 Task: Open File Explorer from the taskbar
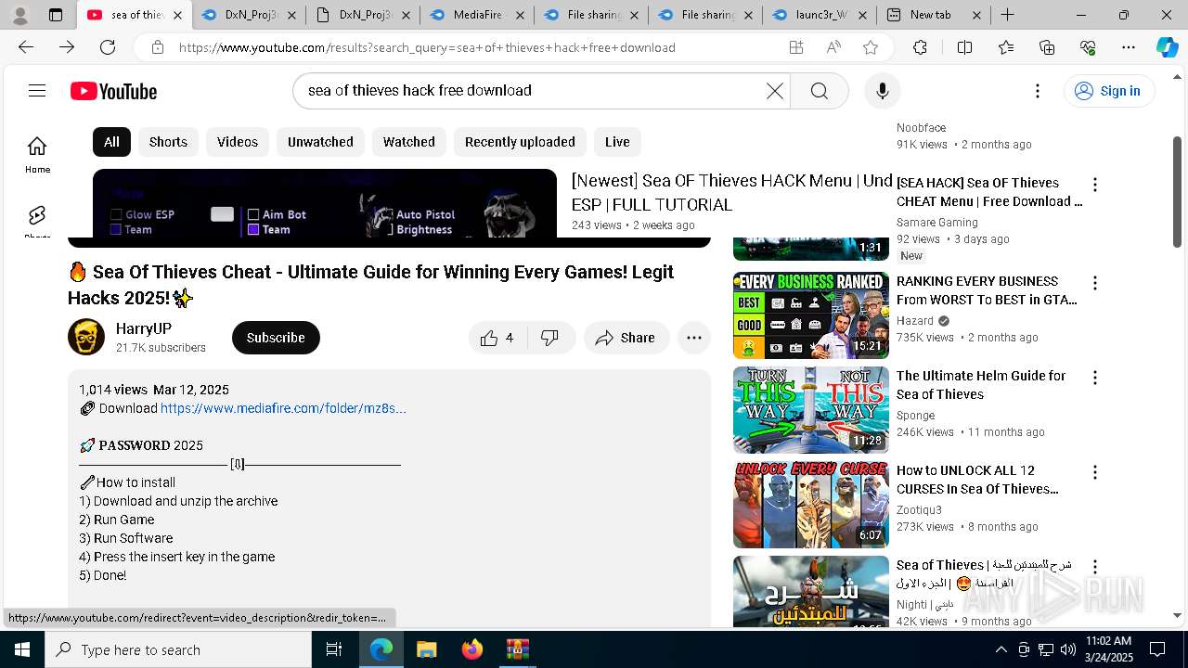426,649
